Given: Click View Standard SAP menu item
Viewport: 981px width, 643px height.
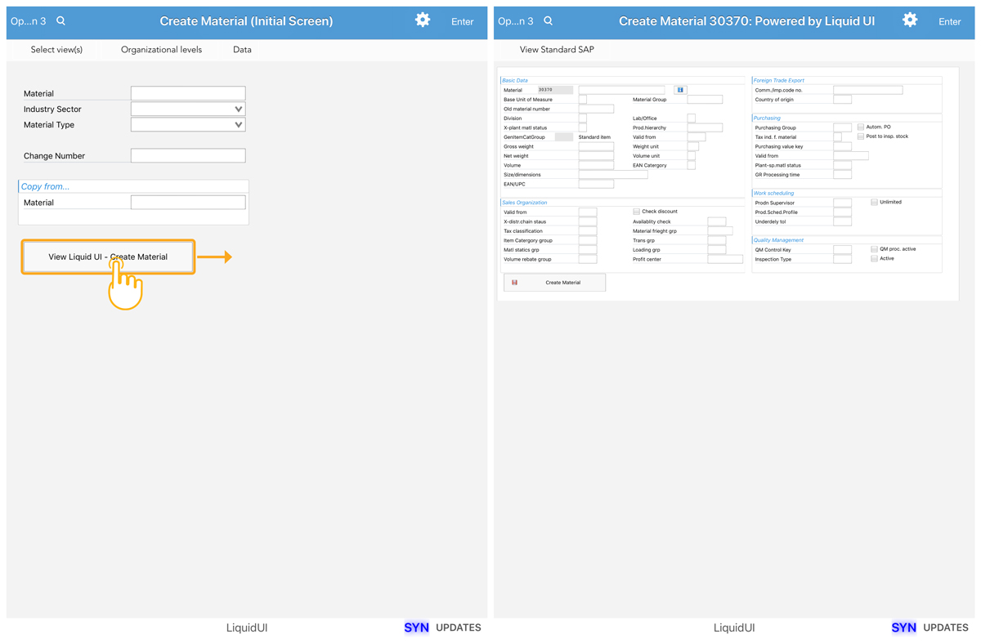Looking at the screenshot, I should tap(557, 50).
